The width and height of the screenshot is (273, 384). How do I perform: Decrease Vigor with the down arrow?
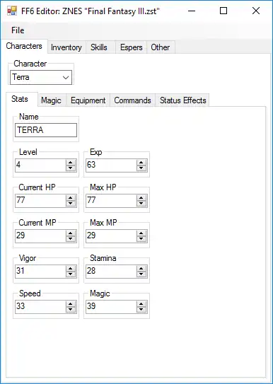(x=71, y=274)
